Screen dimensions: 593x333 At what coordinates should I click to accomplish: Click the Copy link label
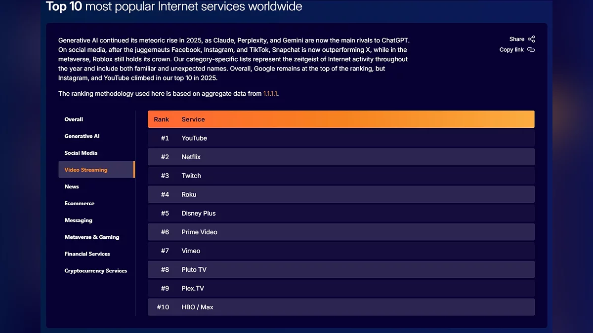pos(511,50)
